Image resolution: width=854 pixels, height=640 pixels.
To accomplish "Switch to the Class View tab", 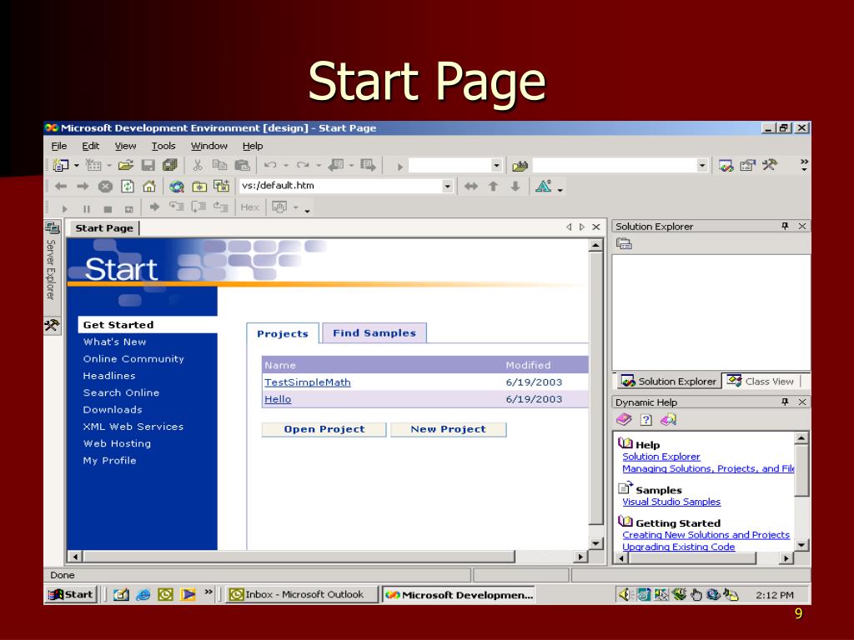I will [762, 381].
